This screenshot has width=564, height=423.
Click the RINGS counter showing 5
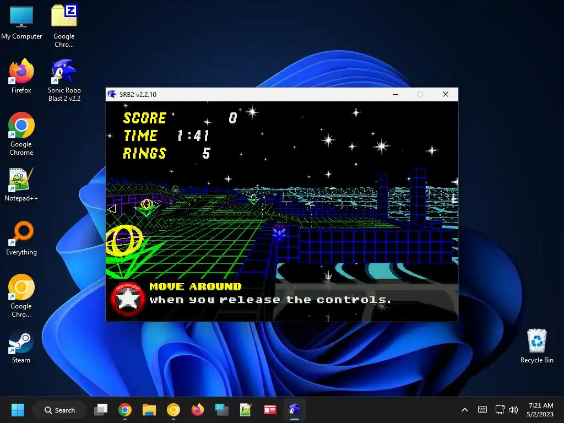167,154
